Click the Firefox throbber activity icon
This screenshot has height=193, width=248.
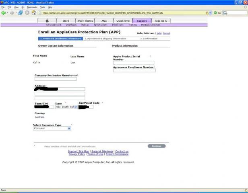tap(246, 7)
